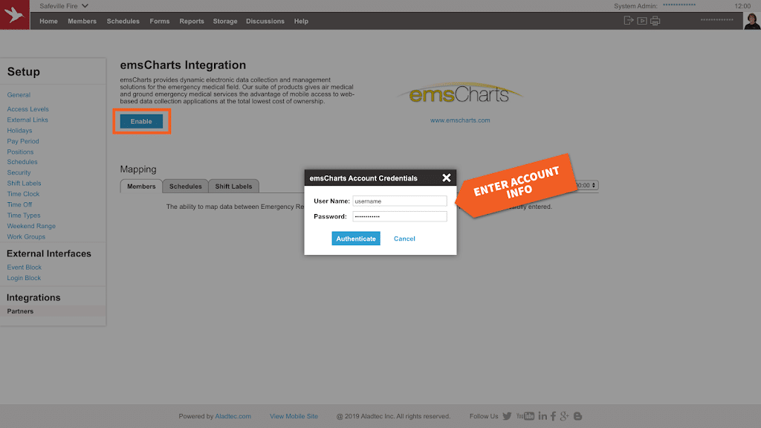Image resolution: width=761 pixels, height=428 pixels.
Task: Switch to the Schedules mapping tab
Action: 185,187
